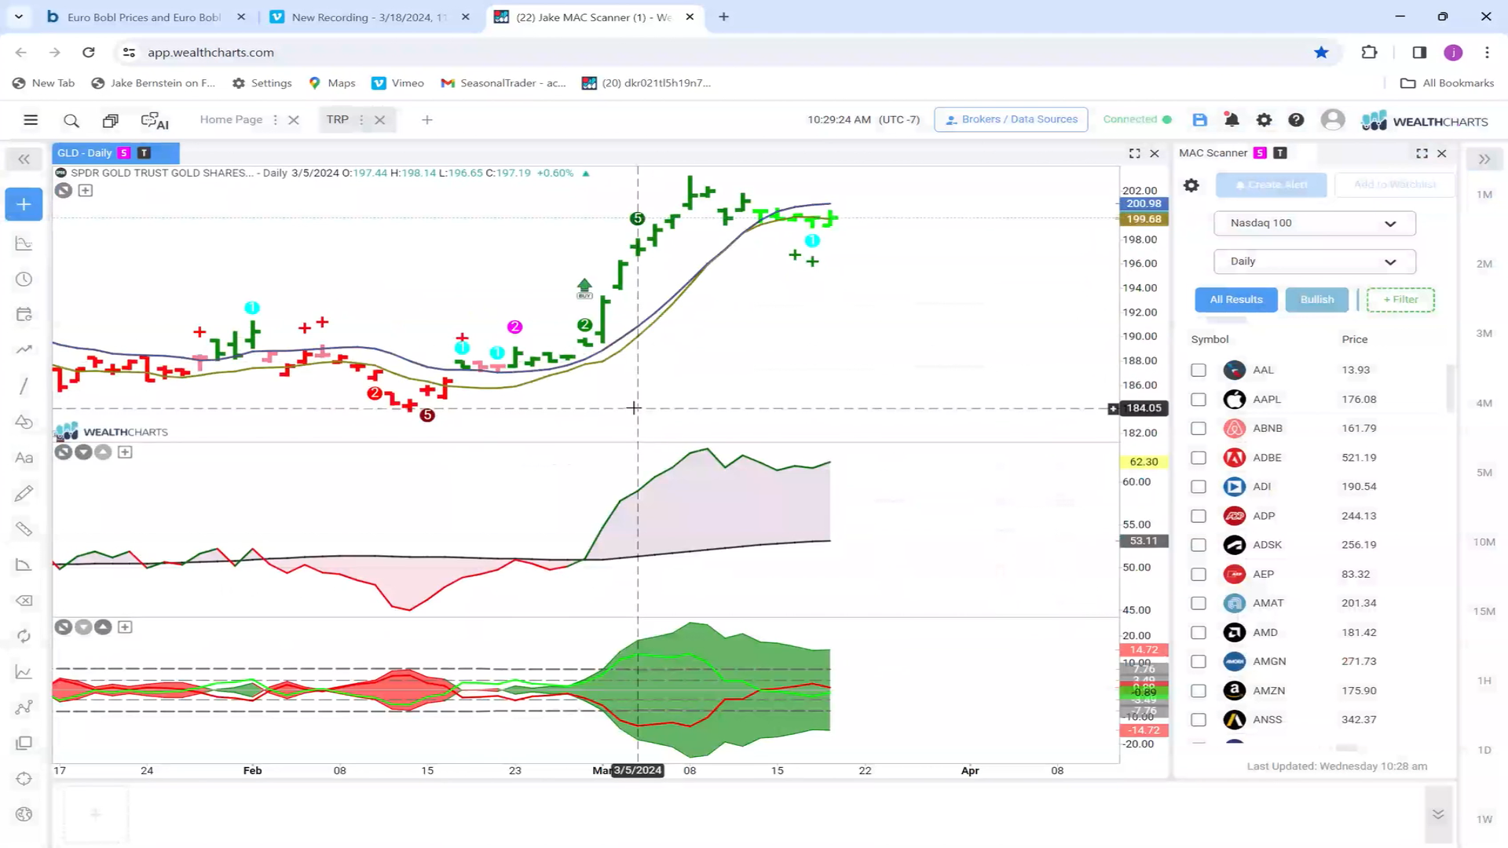Check the ADSK row checkbox
This screenshot has width=1508, height=848.
(1199, 545)
